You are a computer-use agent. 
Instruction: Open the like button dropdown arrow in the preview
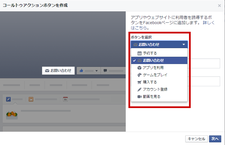(97, 71)
